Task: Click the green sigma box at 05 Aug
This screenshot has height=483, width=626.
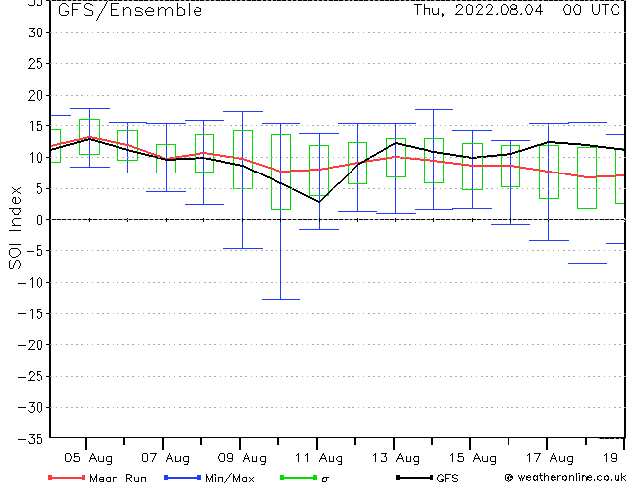Action: (x=90, y=137)
